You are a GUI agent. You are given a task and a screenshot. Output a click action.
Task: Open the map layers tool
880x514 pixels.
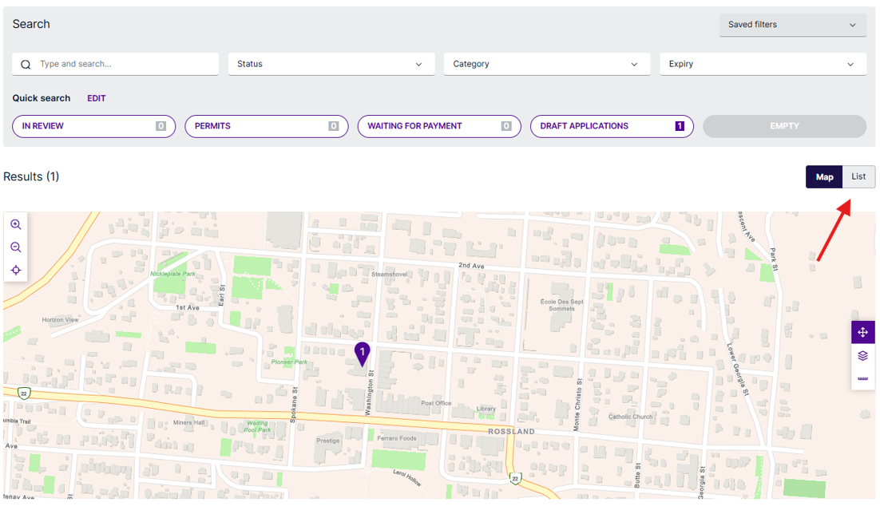coord(862,355)
